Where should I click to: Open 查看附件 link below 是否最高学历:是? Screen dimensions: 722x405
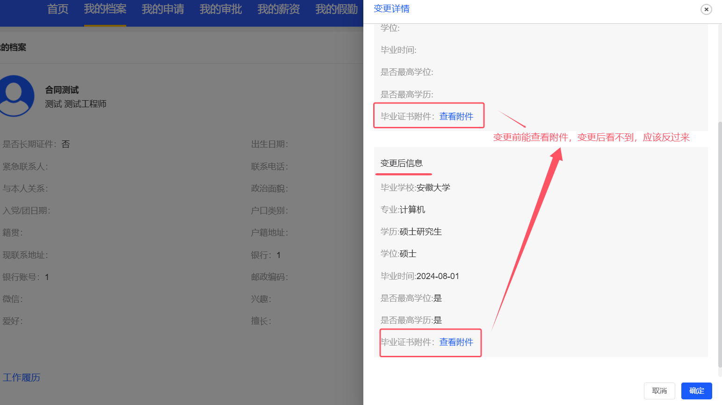coord(456,342)
